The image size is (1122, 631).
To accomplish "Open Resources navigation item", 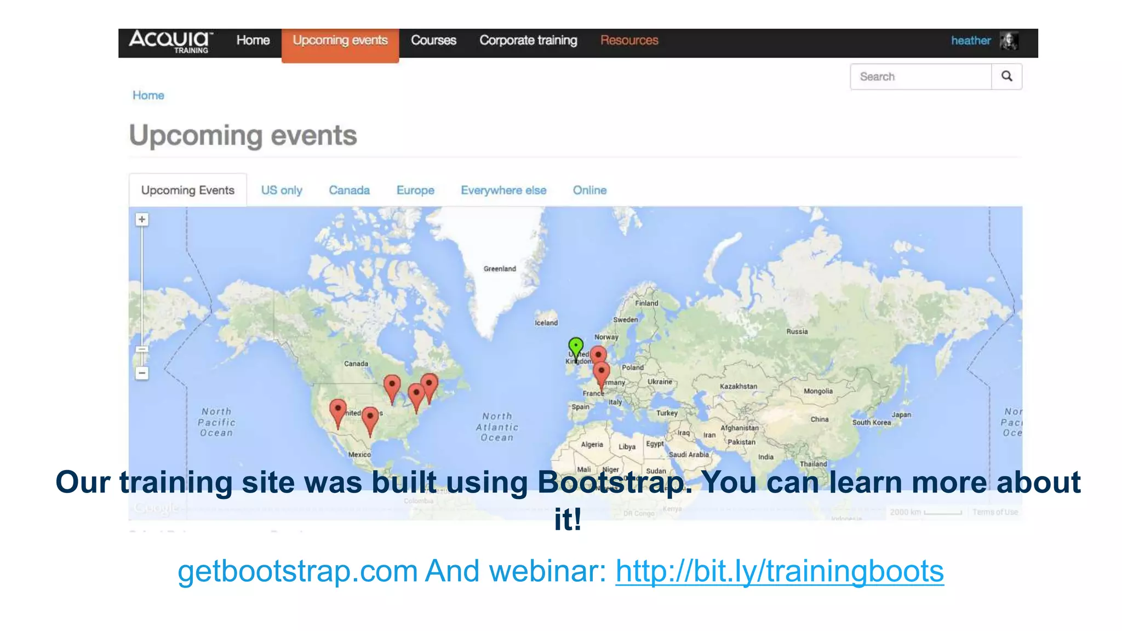I will click(629, 41).
